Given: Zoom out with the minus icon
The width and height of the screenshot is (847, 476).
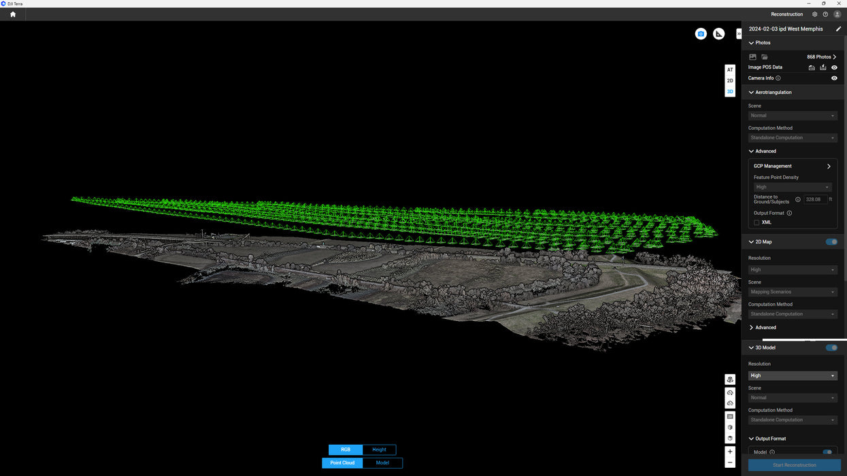Looking at the screenshot, I should coord(730,462).
